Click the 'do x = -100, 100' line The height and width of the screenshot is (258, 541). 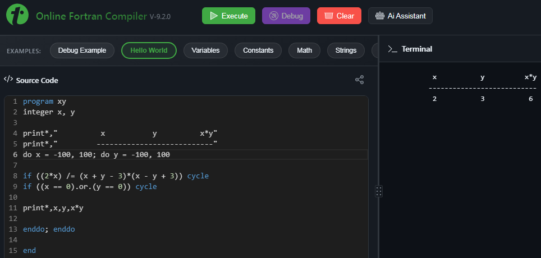(97, 155)
